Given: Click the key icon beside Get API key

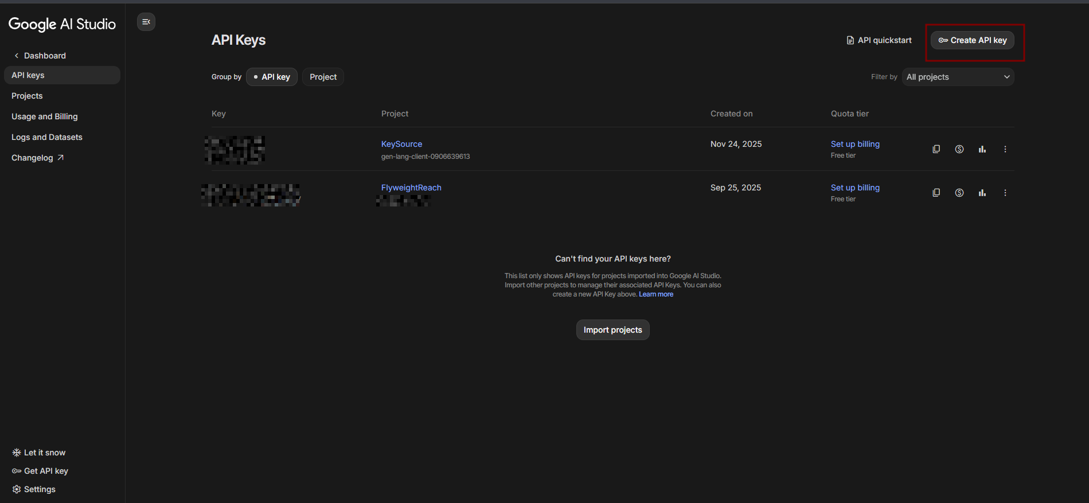Looking at the screenshot, I should (17, 471).
